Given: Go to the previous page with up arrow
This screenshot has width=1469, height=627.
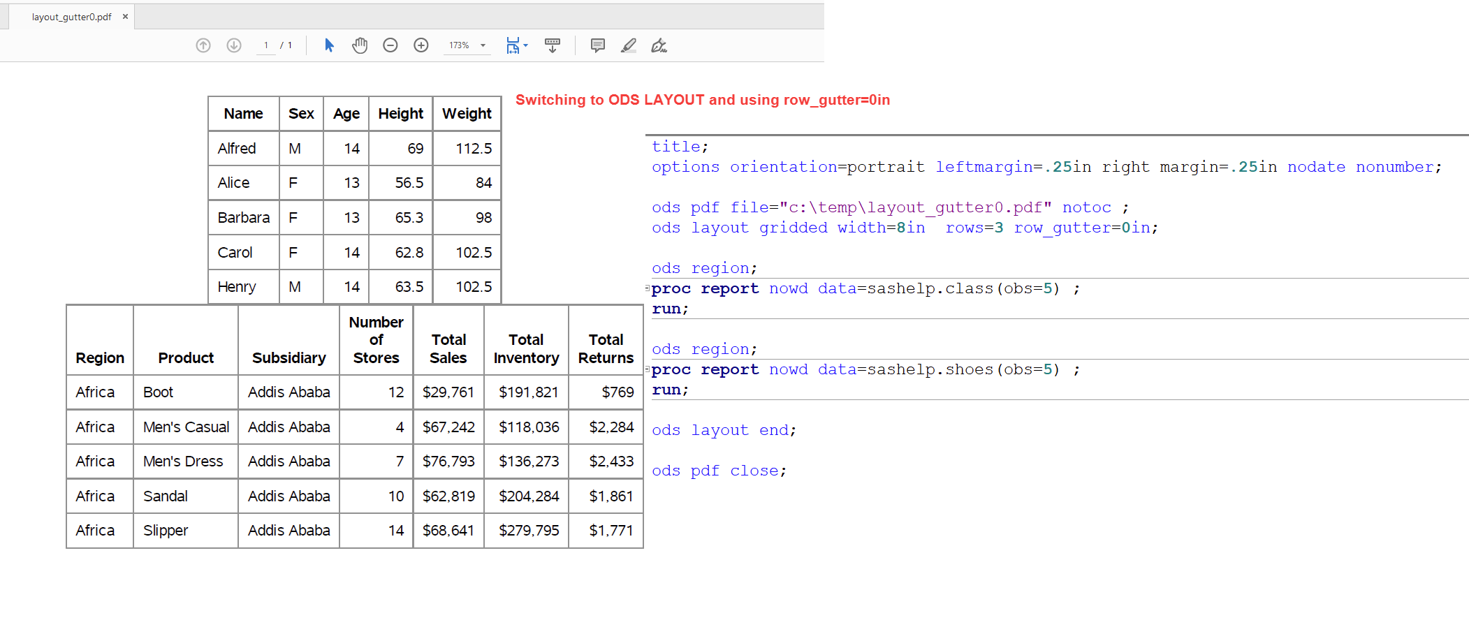Looking at the screenshot, I should 203,45.
